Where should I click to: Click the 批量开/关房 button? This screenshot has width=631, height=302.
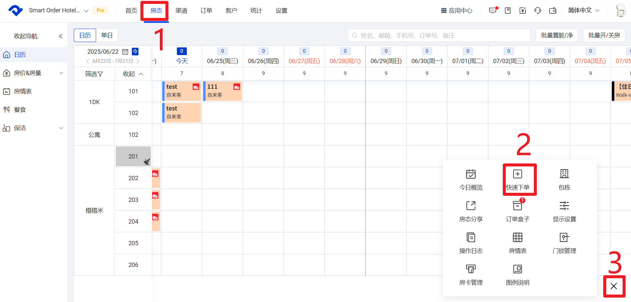point(604,35)
